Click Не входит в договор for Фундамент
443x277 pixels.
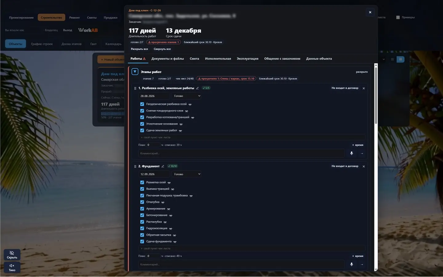[345, 166]
